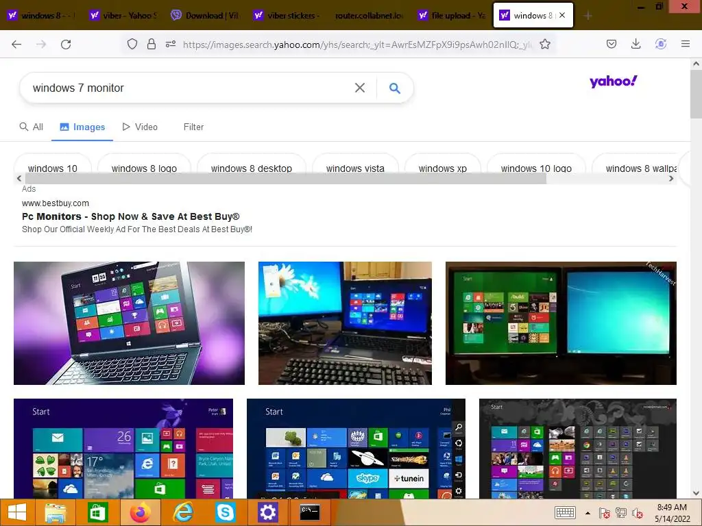Launch Internet Explorer from taskbar
The height and width of the screenshot is (526, 702).
tap(182, 512)
